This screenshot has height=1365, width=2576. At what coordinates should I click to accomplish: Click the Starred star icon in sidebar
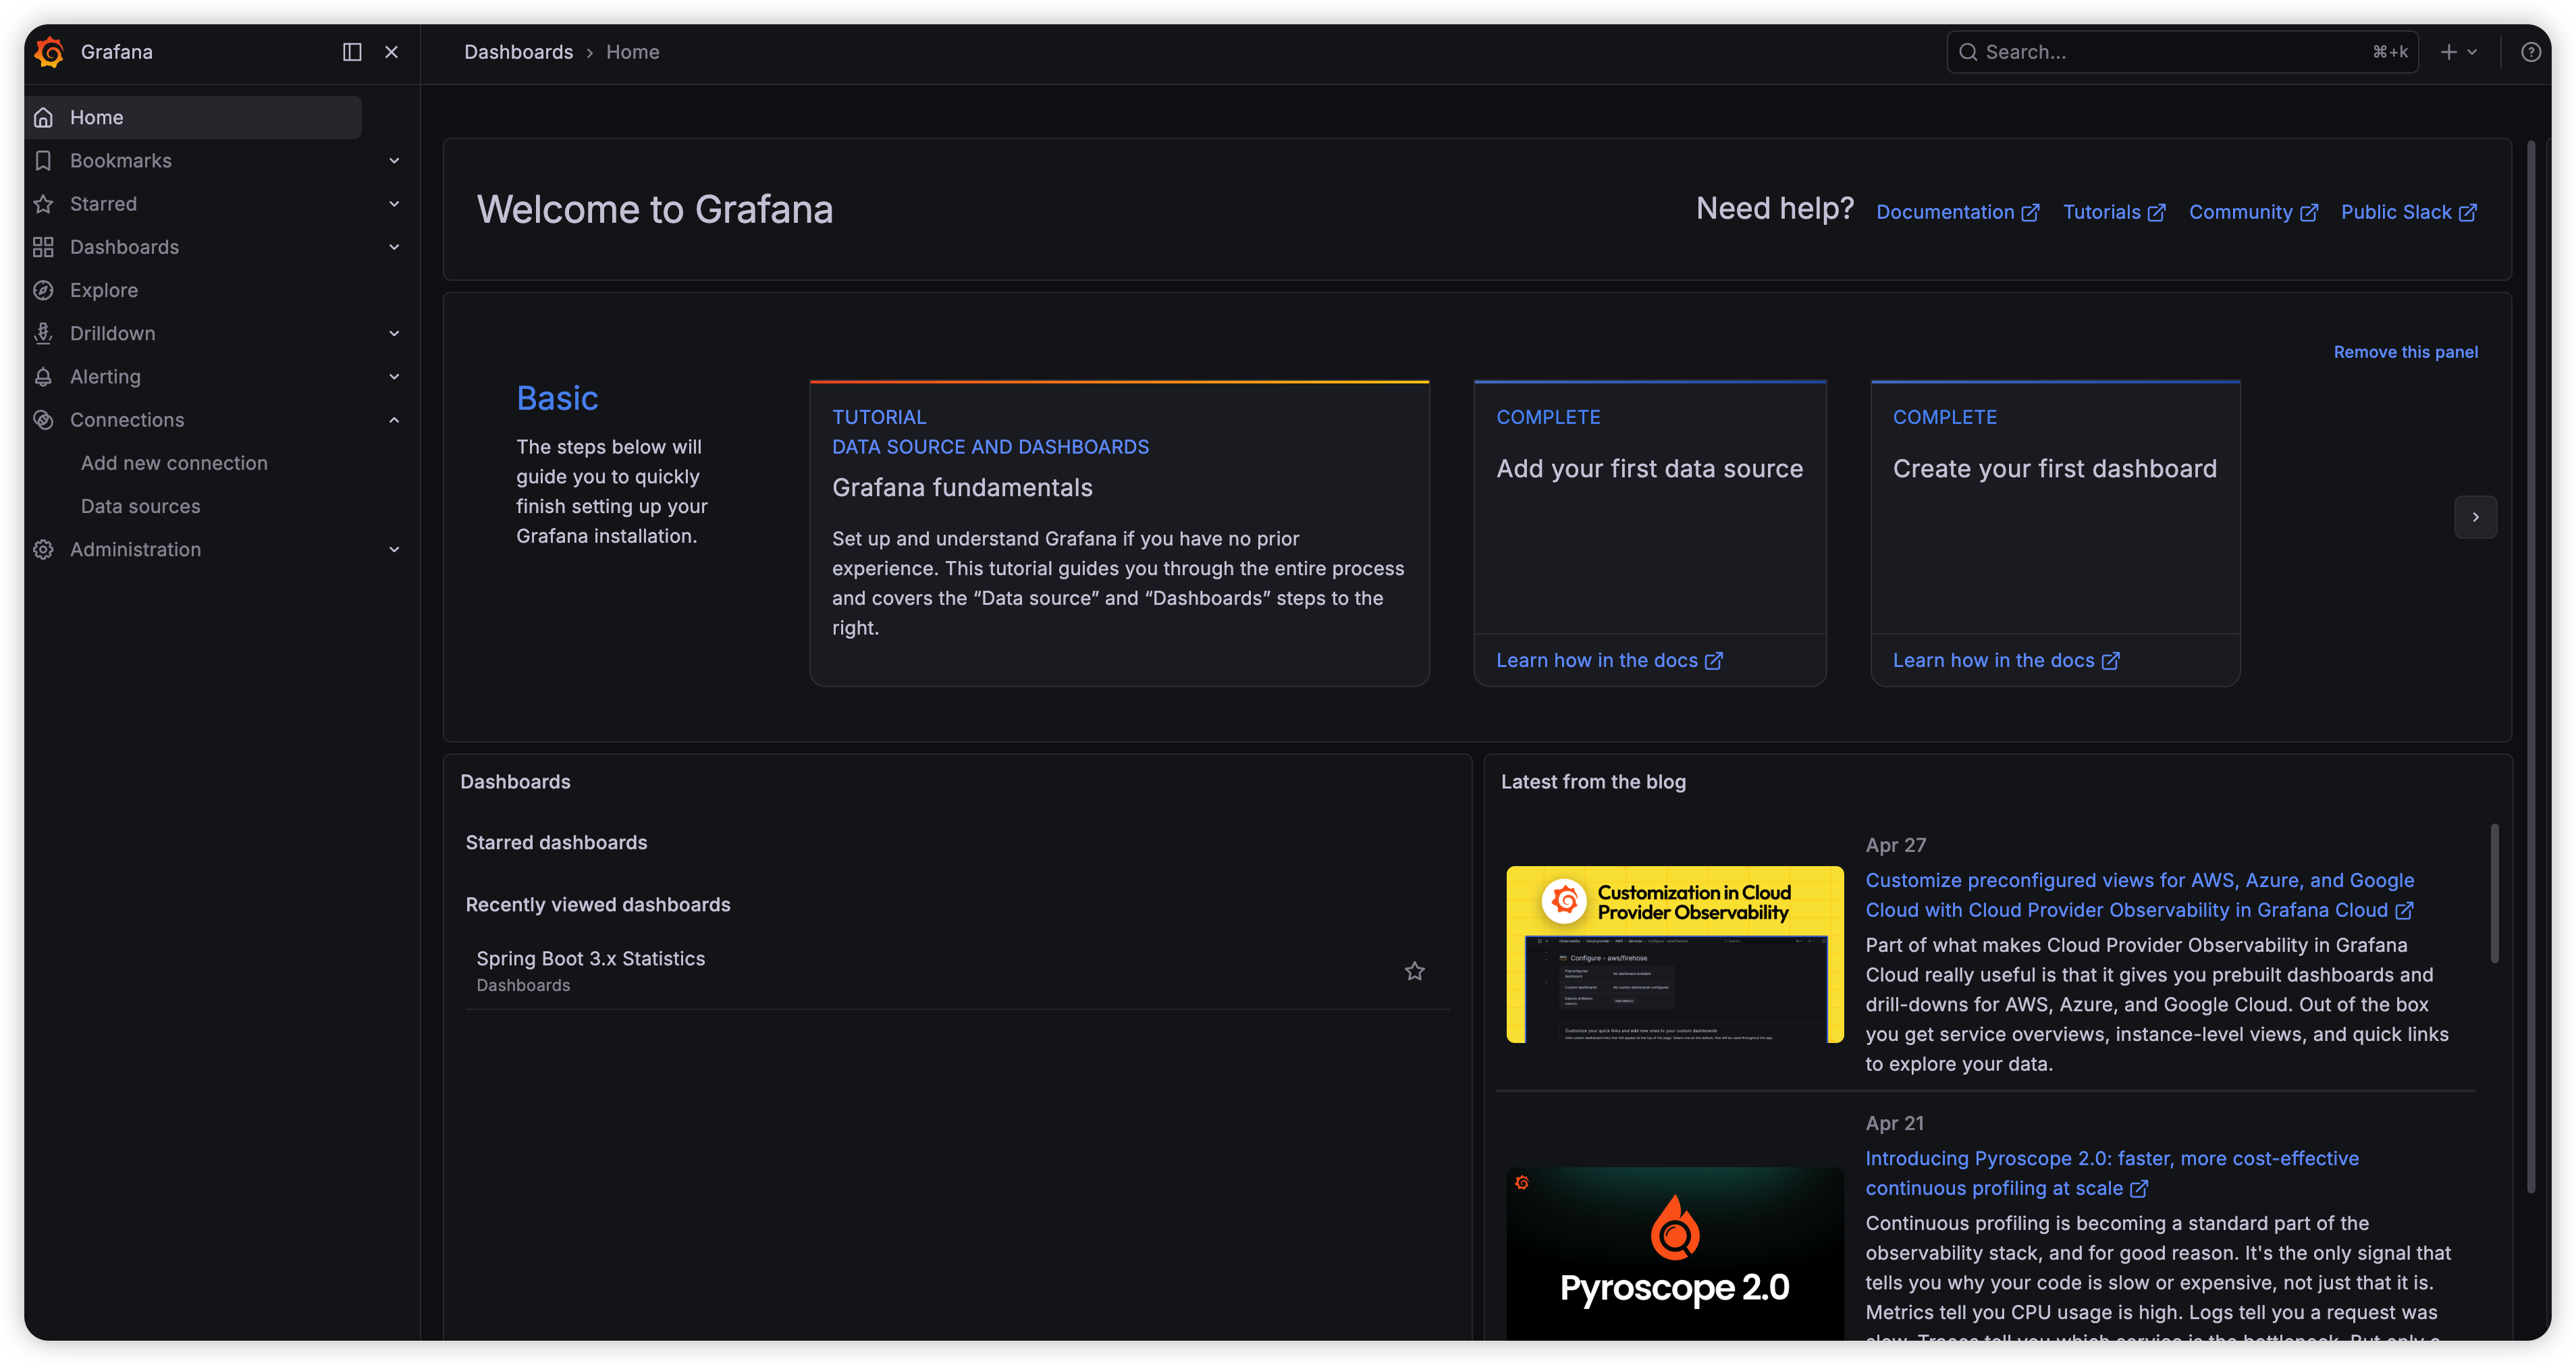43,204
